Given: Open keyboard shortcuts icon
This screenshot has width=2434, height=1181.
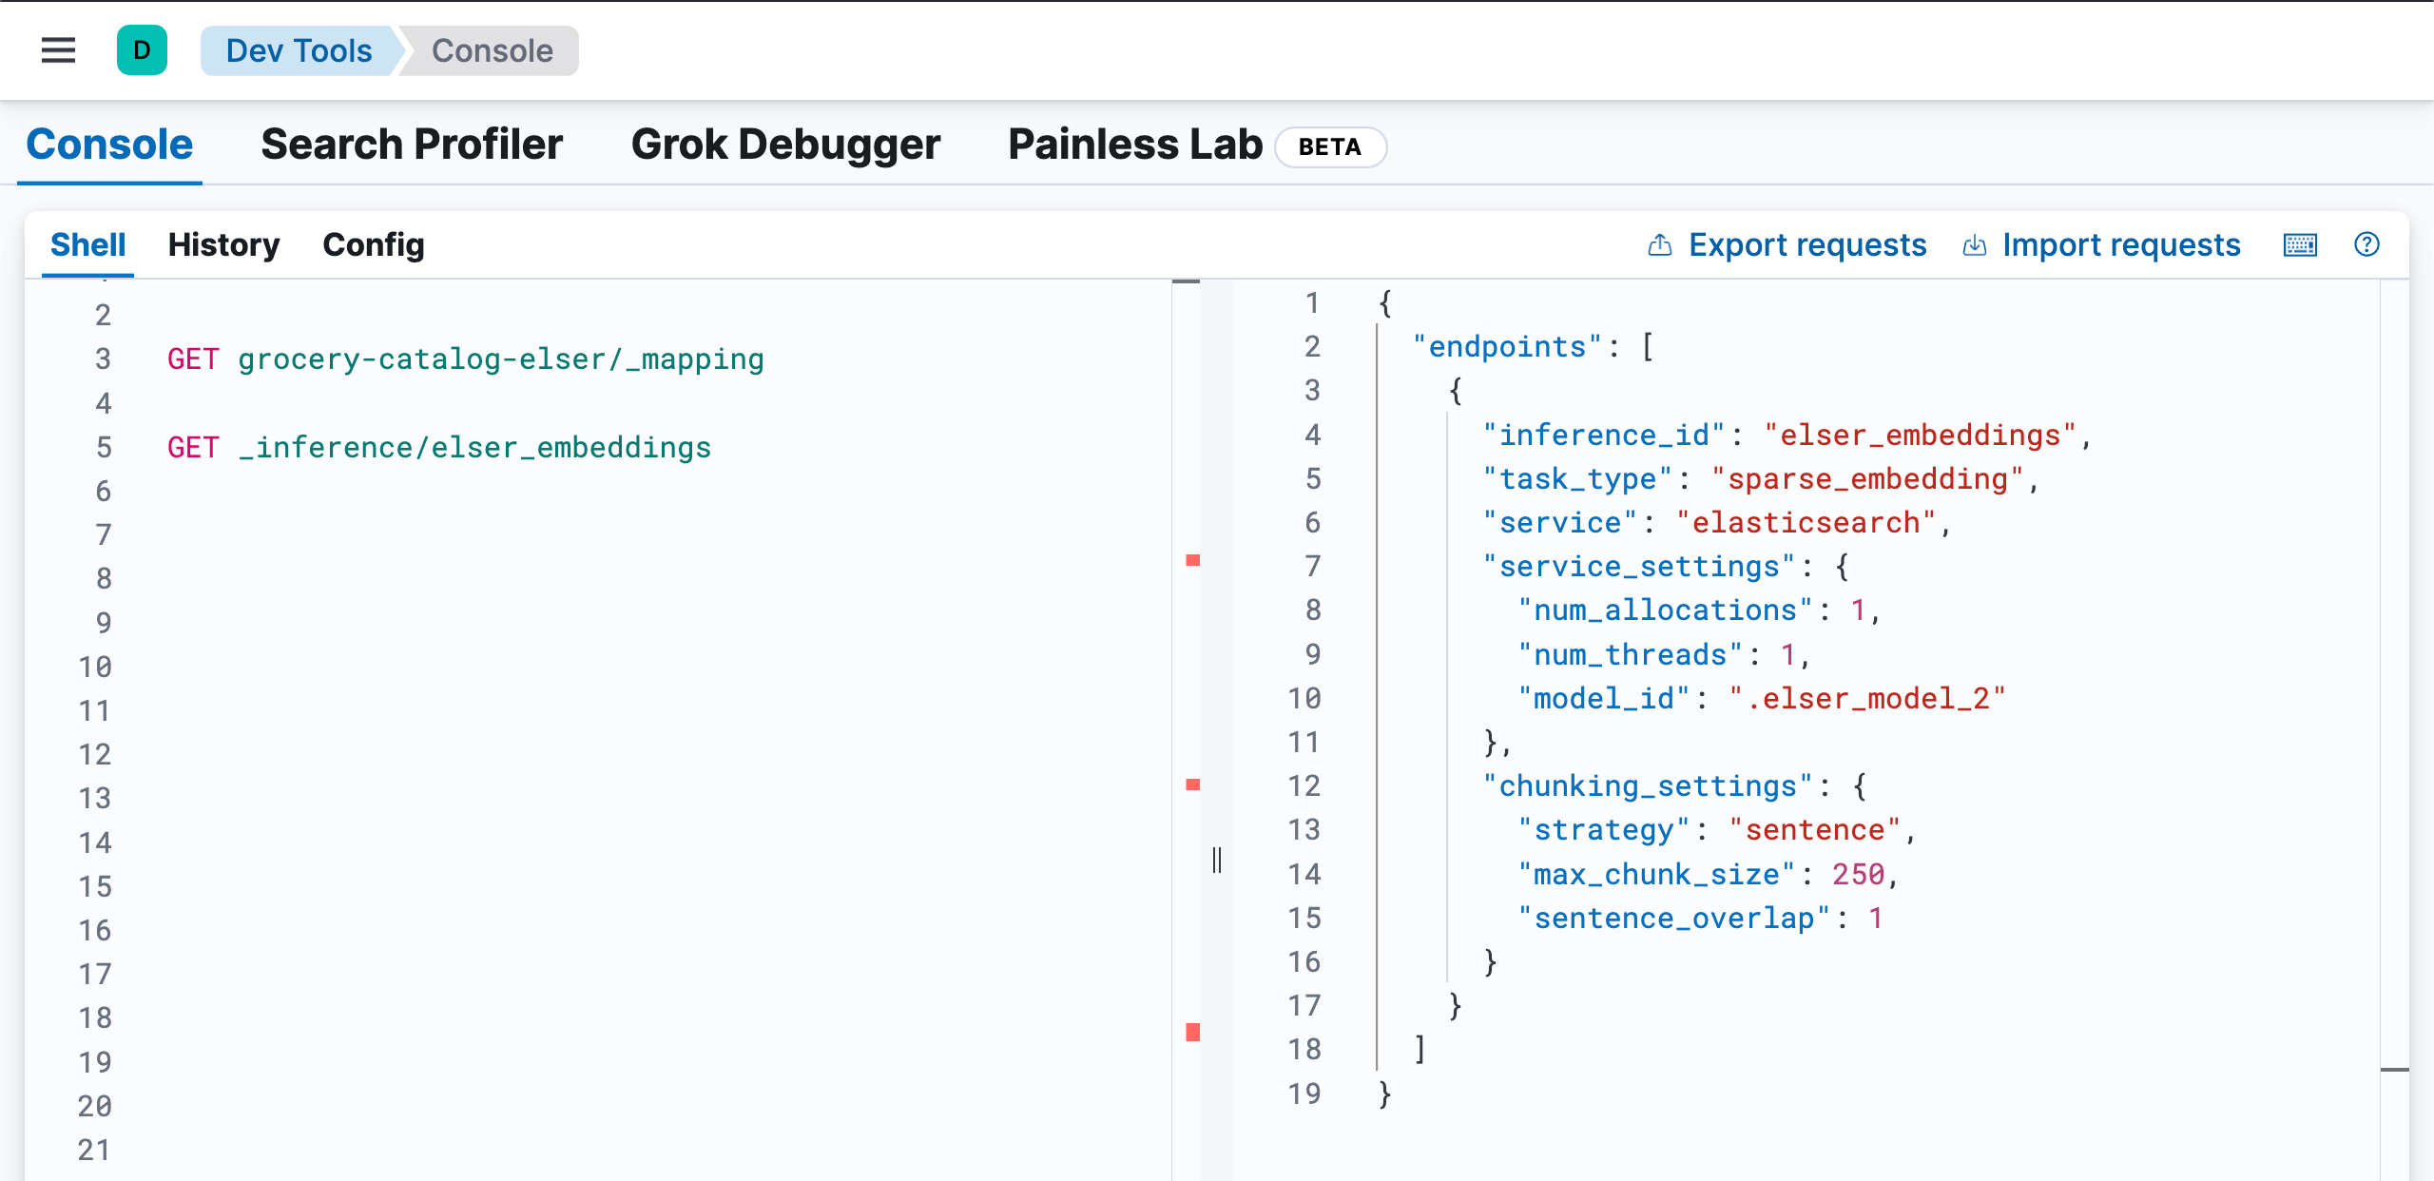Looking at the screenshot, I should (x=2300, y=245).
